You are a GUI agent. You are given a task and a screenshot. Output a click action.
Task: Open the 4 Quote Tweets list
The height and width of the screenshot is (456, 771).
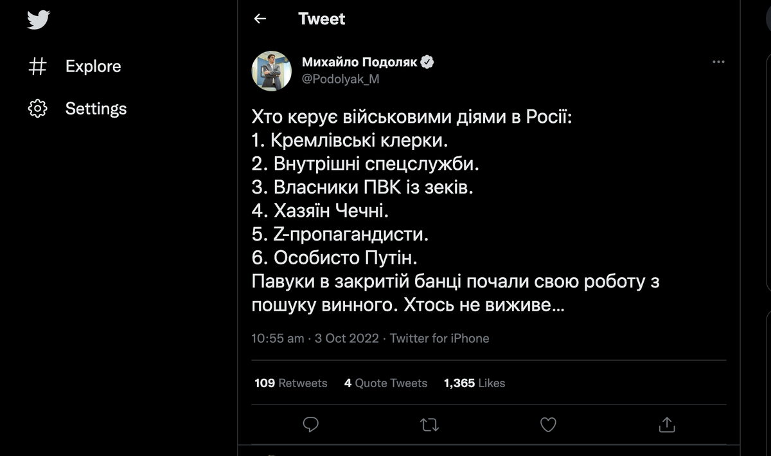coord(385,383)
